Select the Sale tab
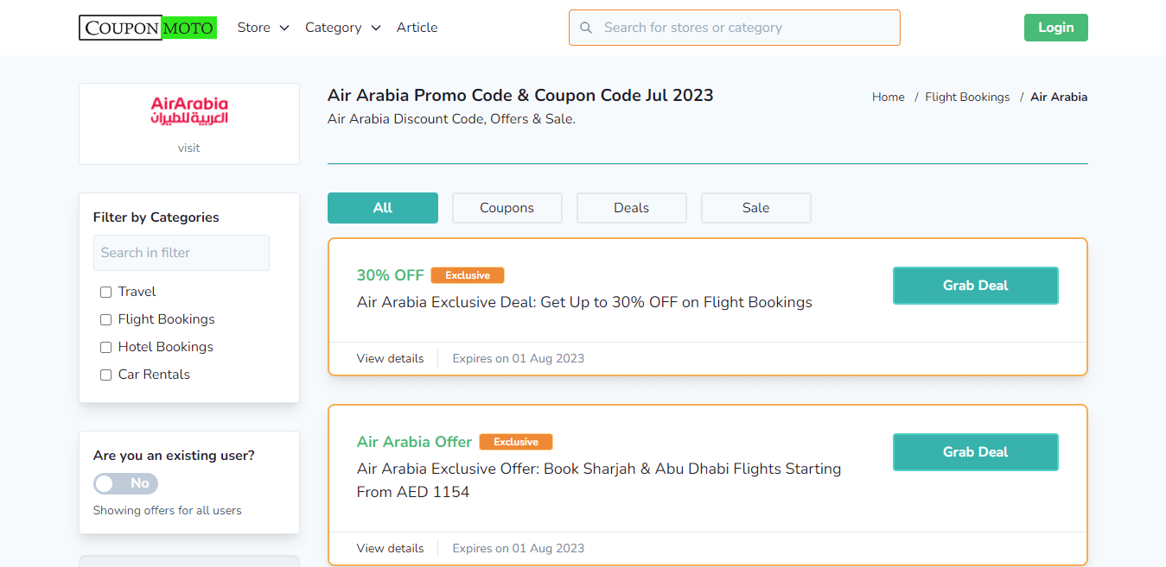 click(x=755, y=207)
